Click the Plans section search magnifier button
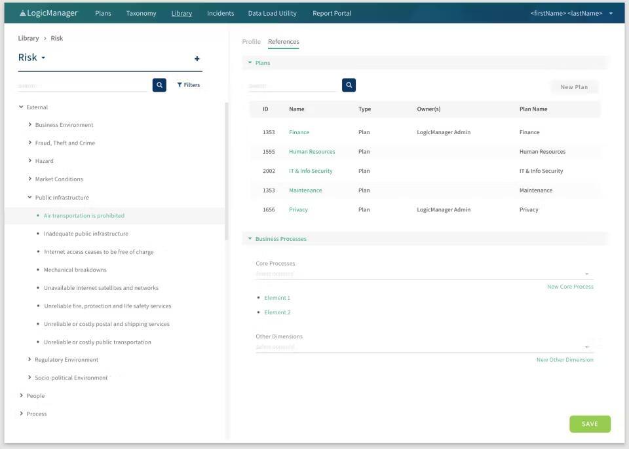The width and height of the screenshot is (629, 449). [x=349, y=85]
